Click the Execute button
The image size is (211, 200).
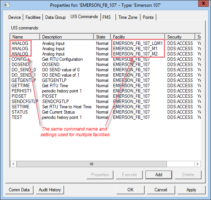click(130, 175)
